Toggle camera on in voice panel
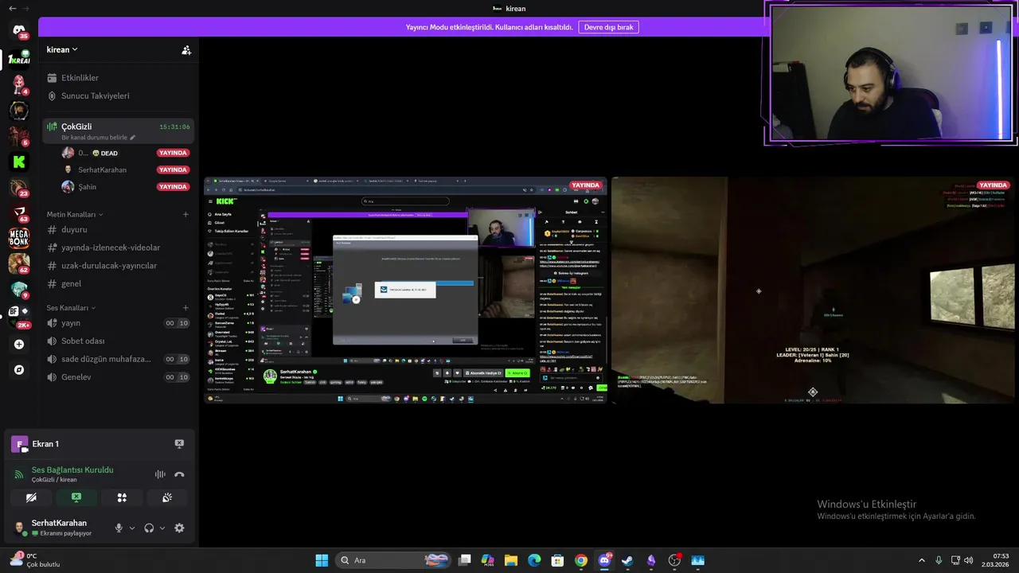Screen dimensions: 1019x573 pos(31,497)
